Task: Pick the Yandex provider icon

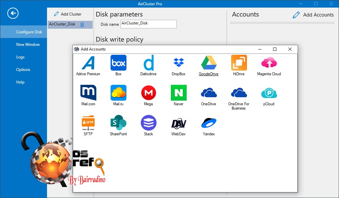Action: pos(209,123)
